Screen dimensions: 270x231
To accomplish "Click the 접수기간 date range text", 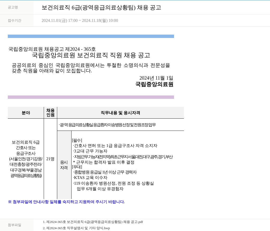I will [80, 21].
